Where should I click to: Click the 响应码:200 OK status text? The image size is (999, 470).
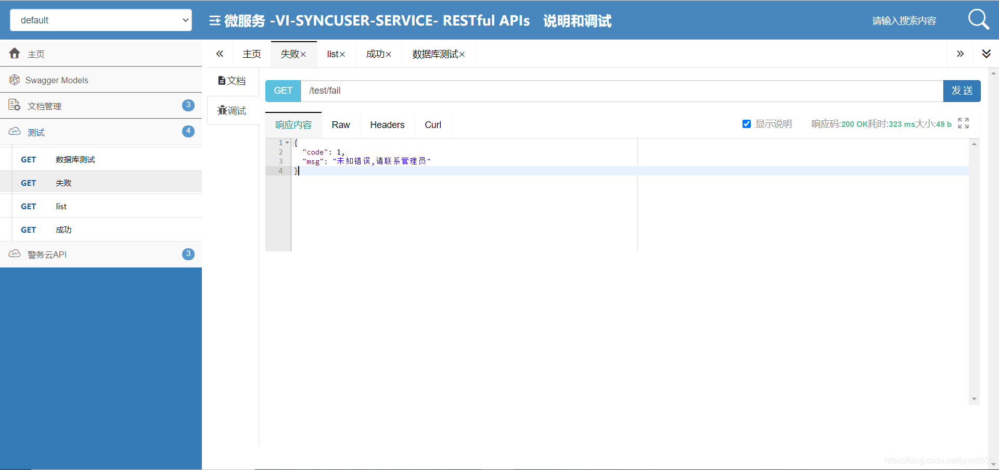click(x=839, y=124)
